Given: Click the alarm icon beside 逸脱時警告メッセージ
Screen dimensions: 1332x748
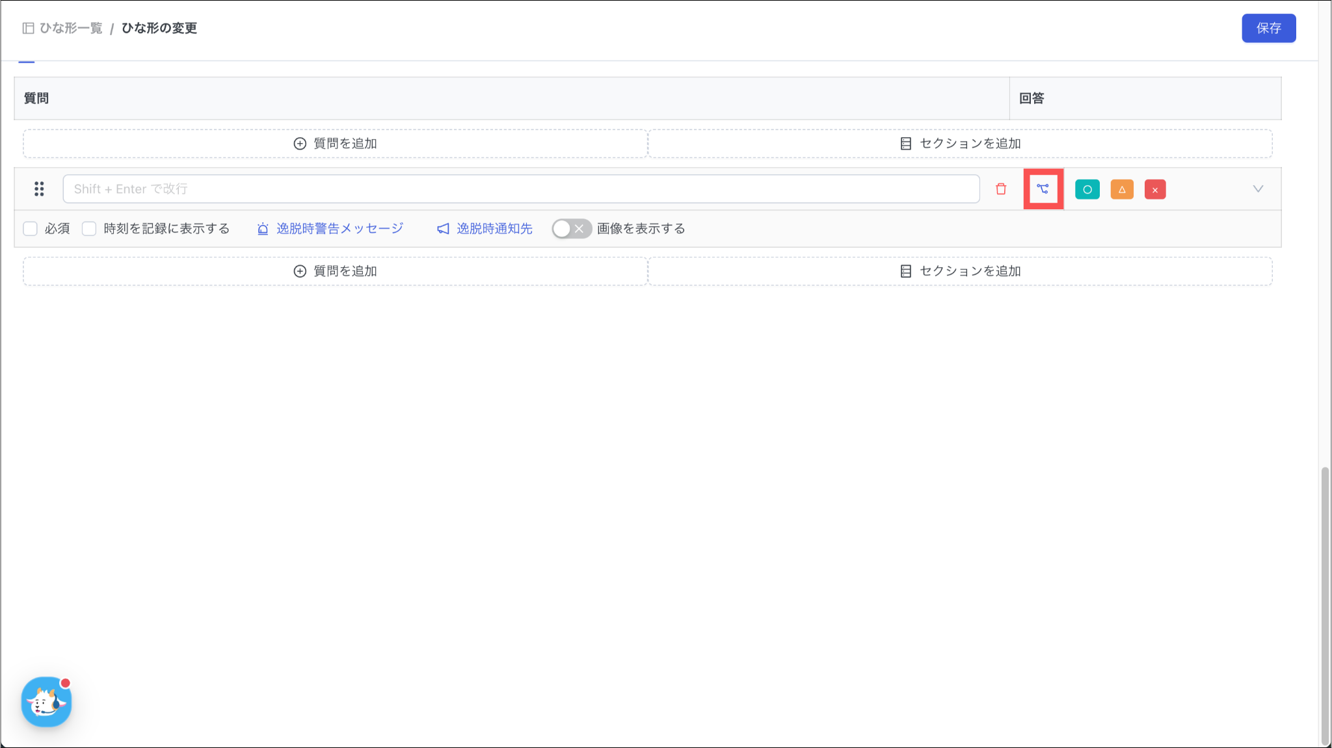Looking at the screenshot, I should coord(263,229).
